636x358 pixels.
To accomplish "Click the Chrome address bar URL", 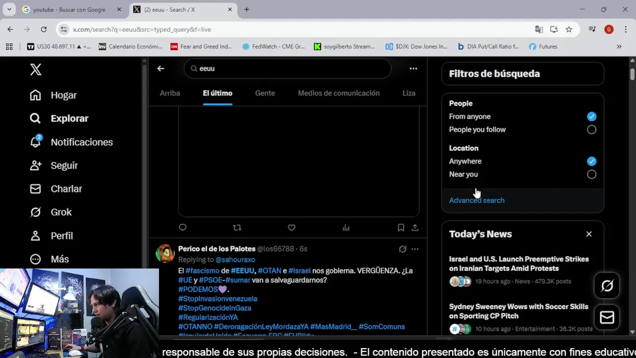I will point(142,29).
